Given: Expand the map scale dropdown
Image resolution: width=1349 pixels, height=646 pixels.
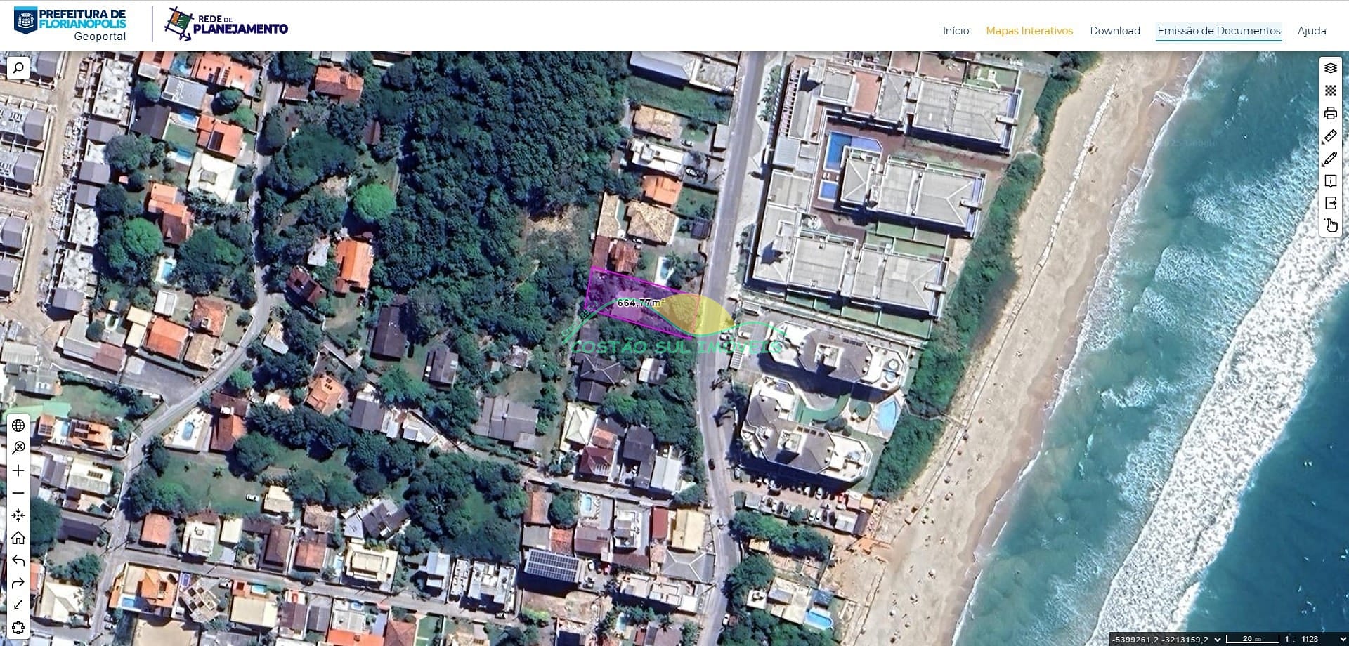Looking at the screenshot, I should pos(1343,639).
